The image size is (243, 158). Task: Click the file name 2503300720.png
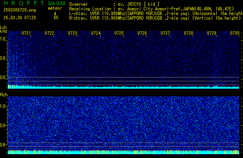click(20, 10)
